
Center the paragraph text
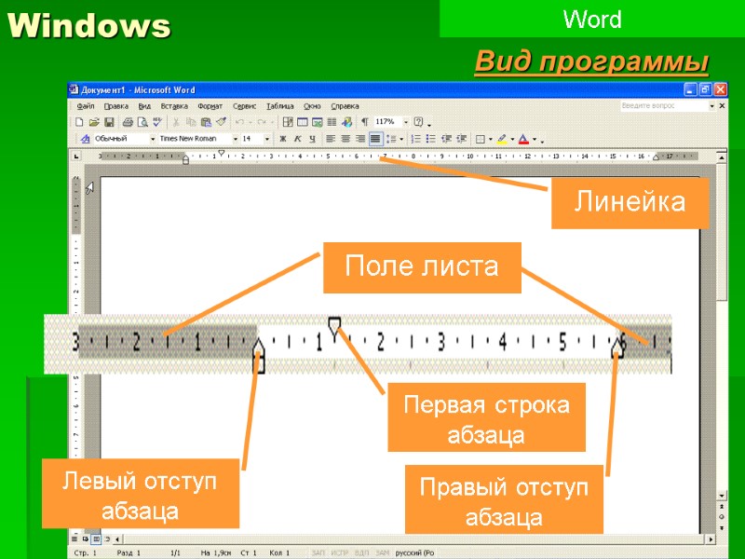click(345, 139)
